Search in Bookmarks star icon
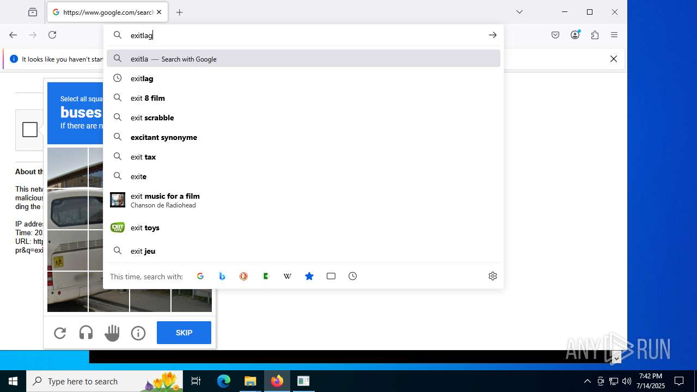The image size is (697, 392). click(309, 276)
